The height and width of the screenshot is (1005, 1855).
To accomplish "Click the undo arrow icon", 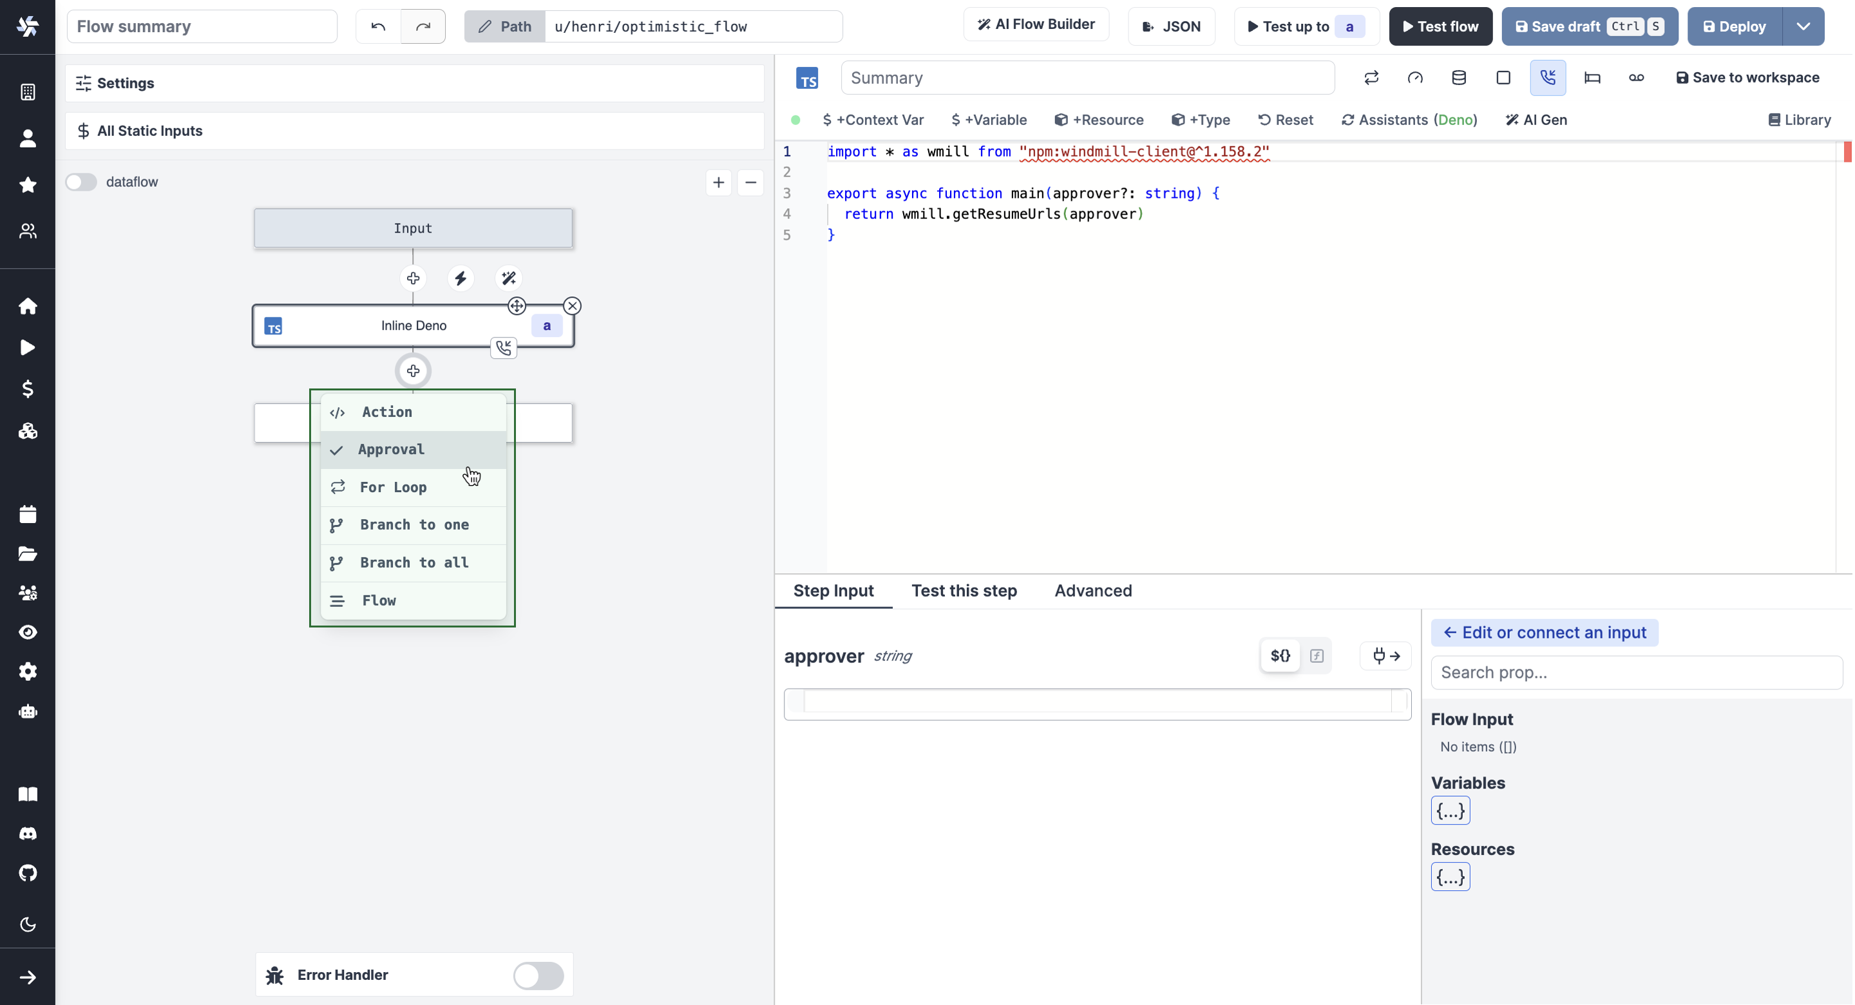I will tap(379, 24).
